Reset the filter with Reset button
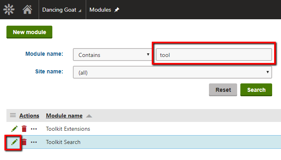 pyautogui.click(x=223, y=90)
